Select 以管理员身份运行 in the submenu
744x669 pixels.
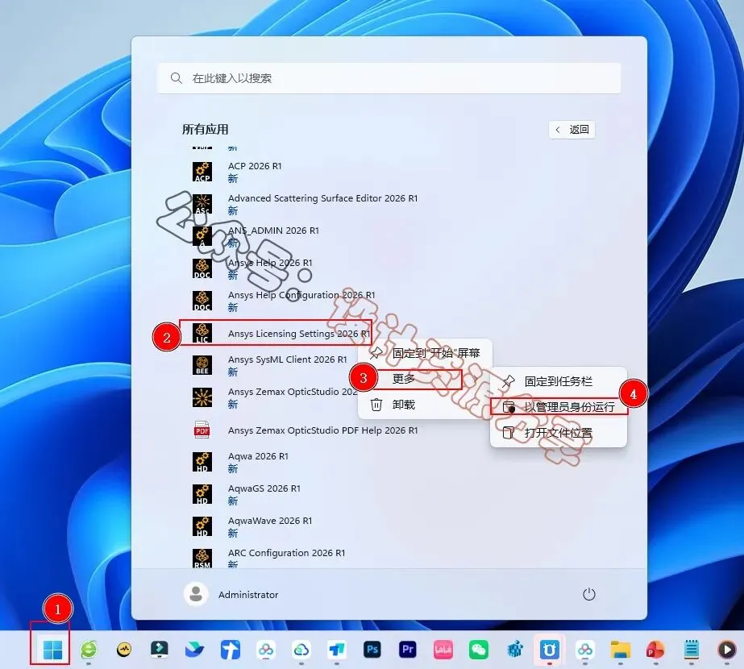(x=559, y=407)
